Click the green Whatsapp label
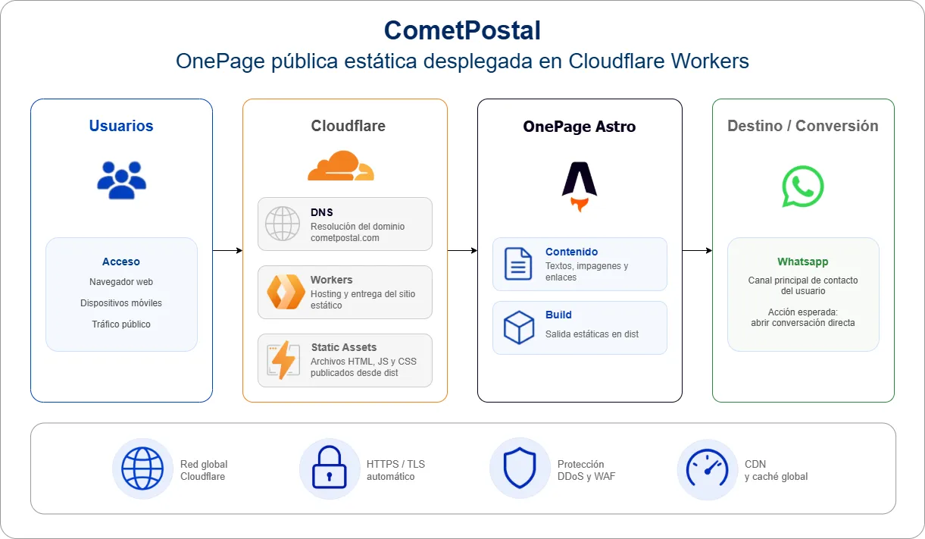This screenshot has width=925, height=539. pyautogui.click(x=803, y=262)
